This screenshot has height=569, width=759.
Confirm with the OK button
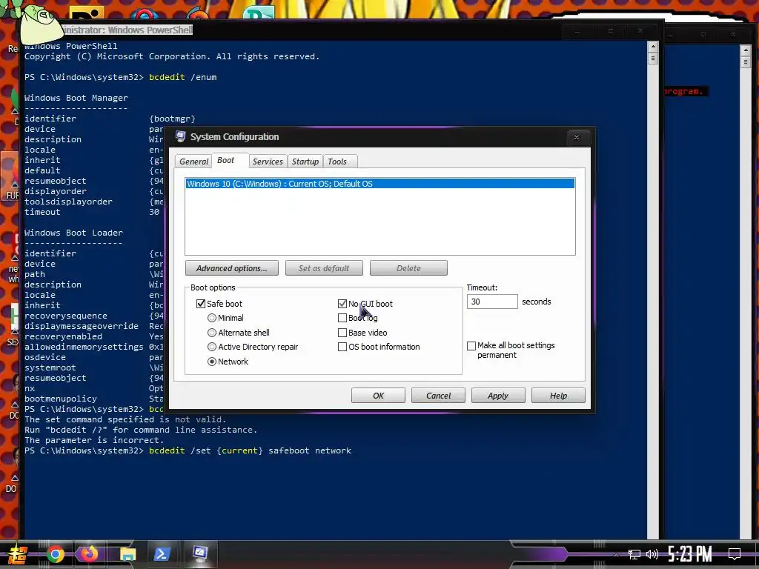coord(378,396)
